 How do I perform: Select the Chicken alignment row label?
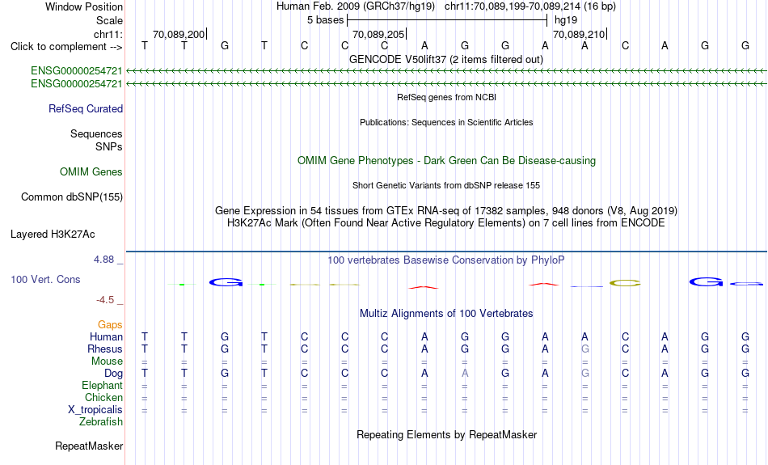[x=103, y=397]
